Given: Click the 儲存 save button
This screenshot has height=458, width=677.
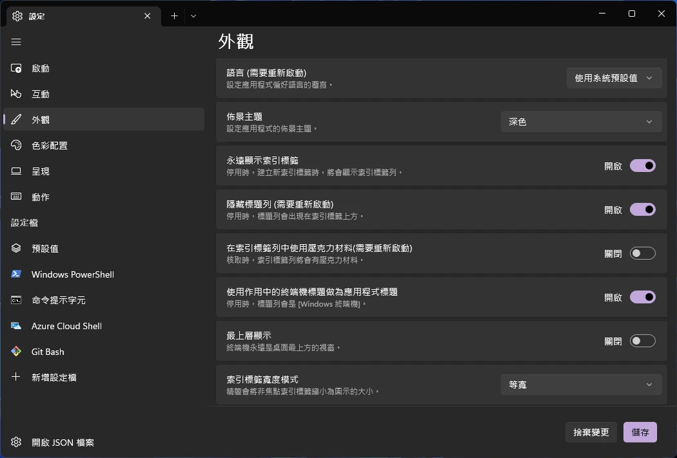Looking at the screenshot, I should tap(640, 432).
